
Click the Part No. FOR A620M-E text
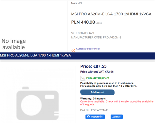coord(94,110)
